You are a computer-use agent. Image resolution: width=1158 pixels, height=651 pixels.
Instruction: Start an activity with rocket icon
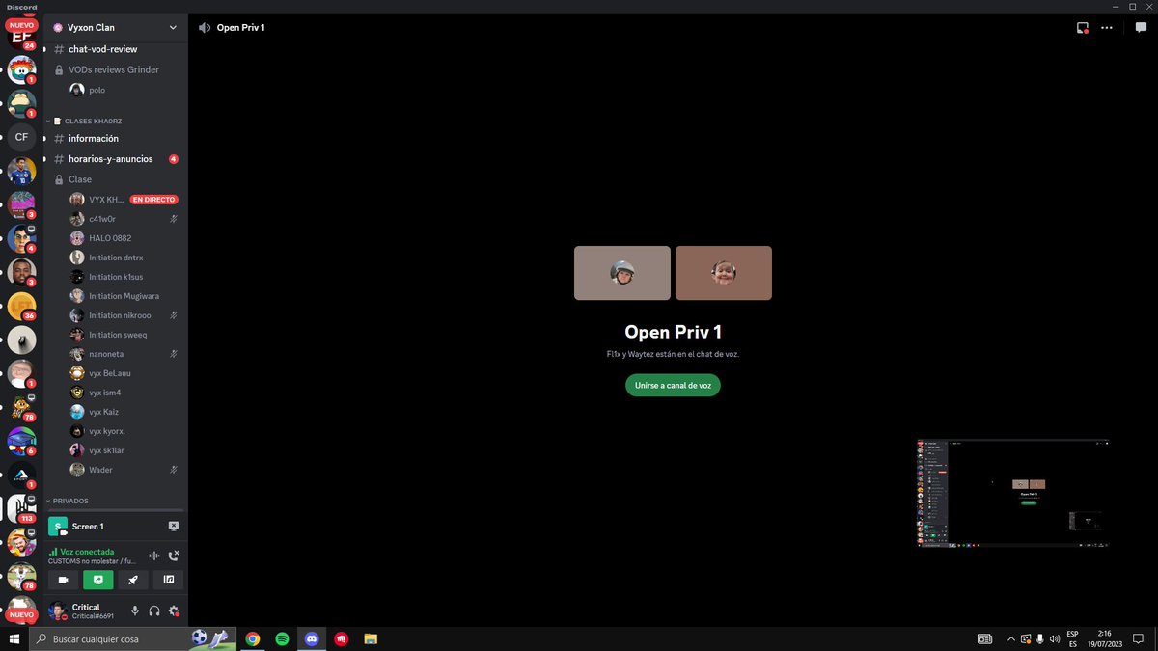(133, 580)
